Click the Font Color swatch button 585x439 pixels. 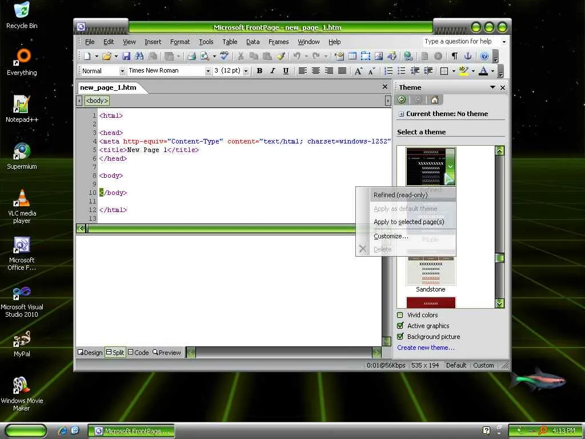click(x=483, y=70)
